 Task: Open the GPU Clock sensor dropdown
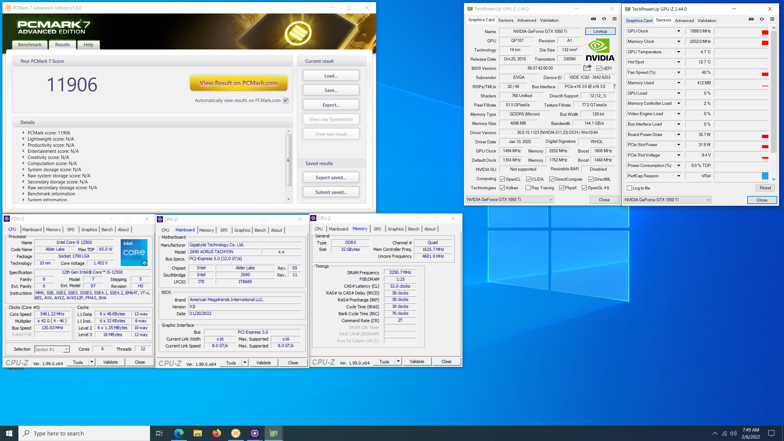679,31
